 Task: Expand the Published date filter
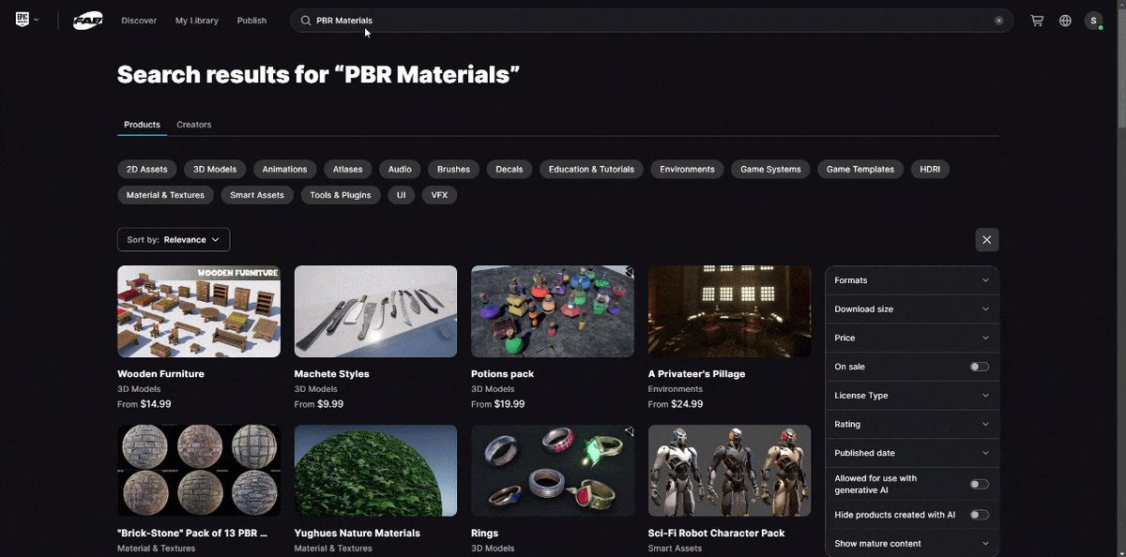coord(912,453)
